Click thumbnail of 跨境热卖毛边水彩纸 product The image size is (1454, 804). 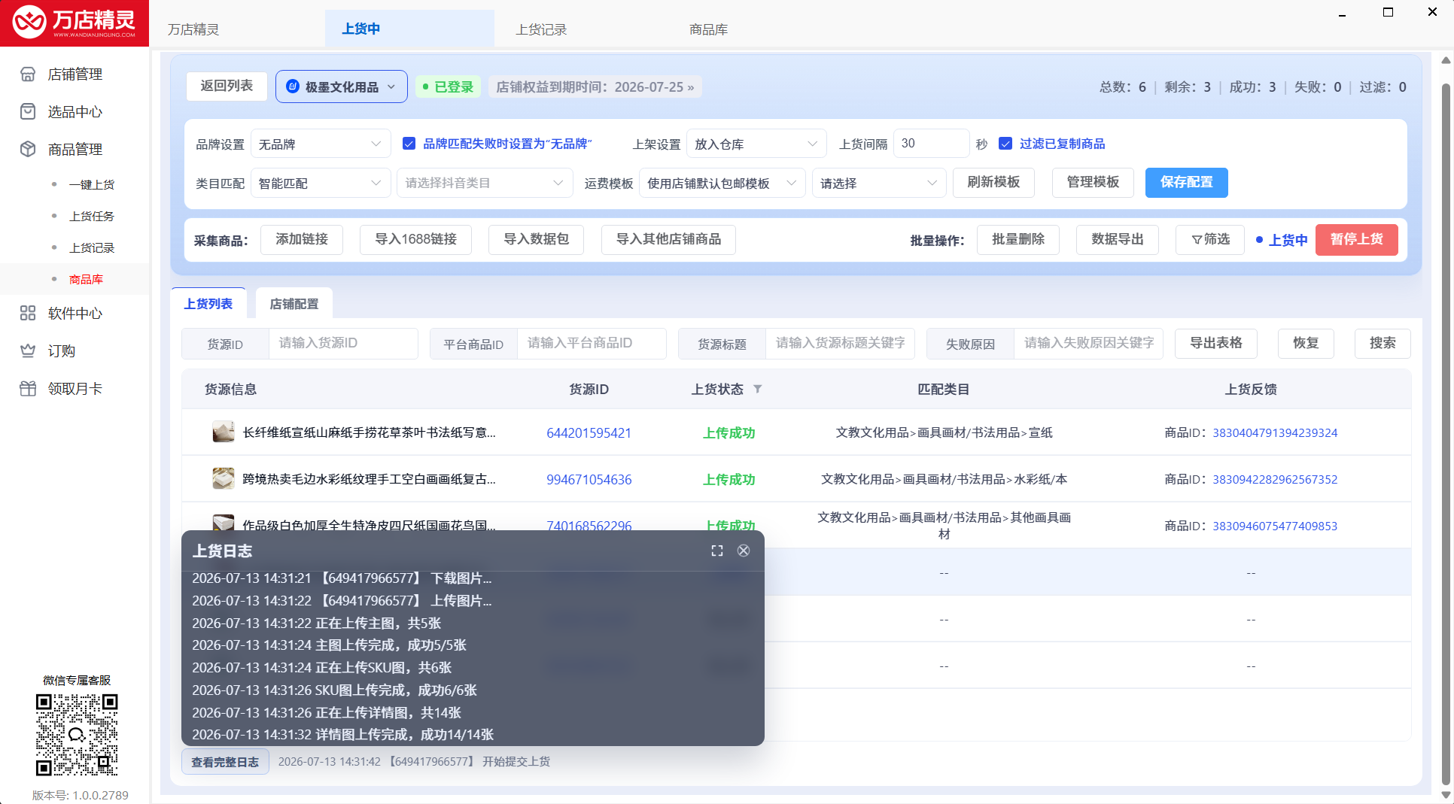pos(224,479)
